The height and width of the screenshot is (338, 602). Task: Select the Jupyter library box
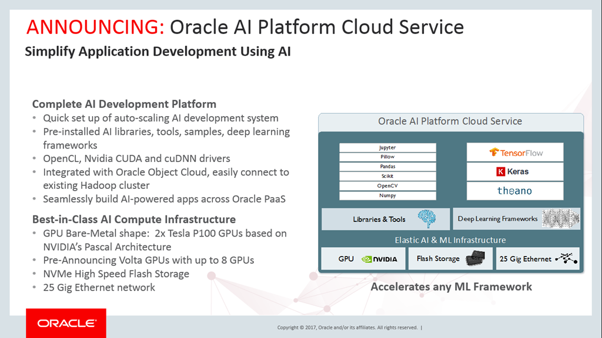point(387,148)
